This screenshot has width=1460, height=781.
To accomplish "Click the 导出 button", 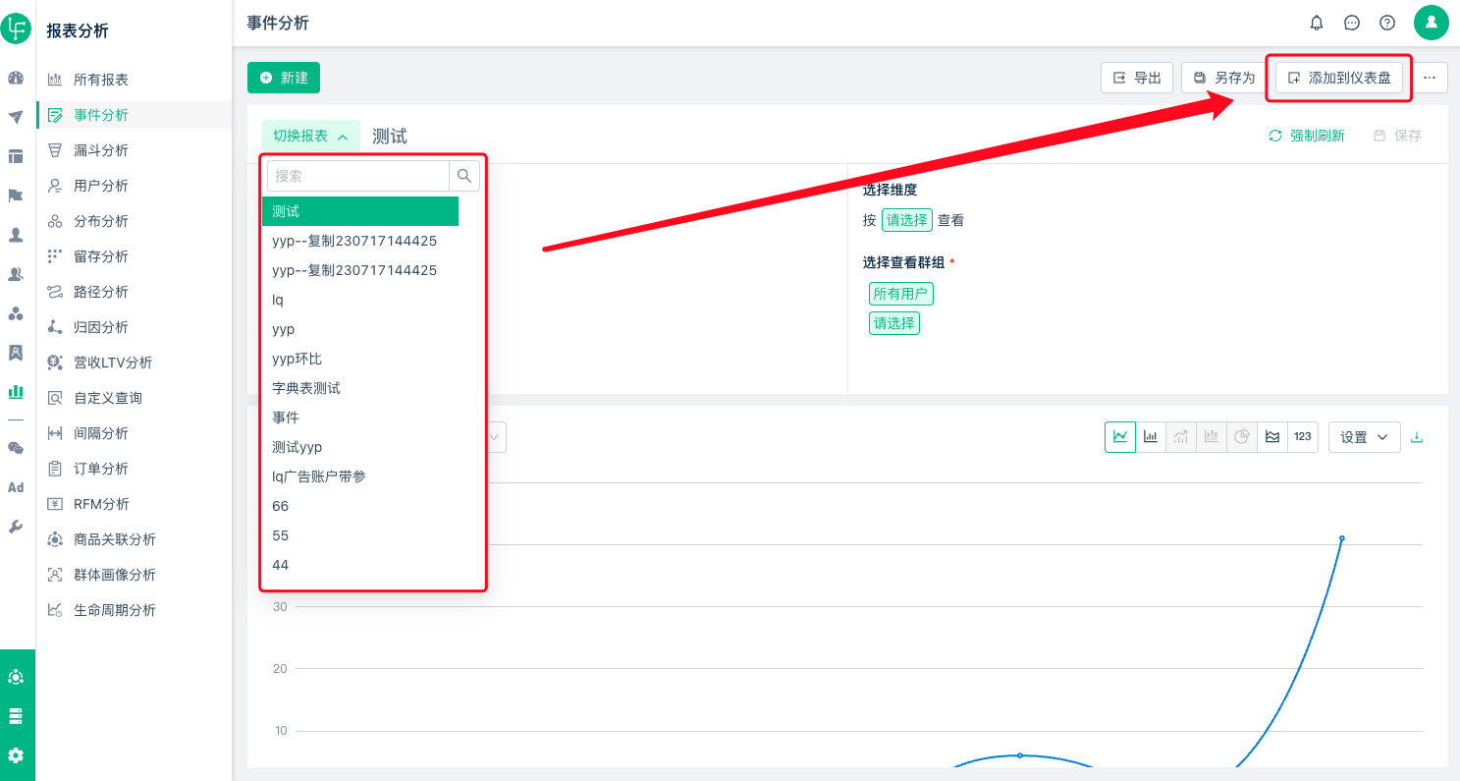I will (1137, 78).
